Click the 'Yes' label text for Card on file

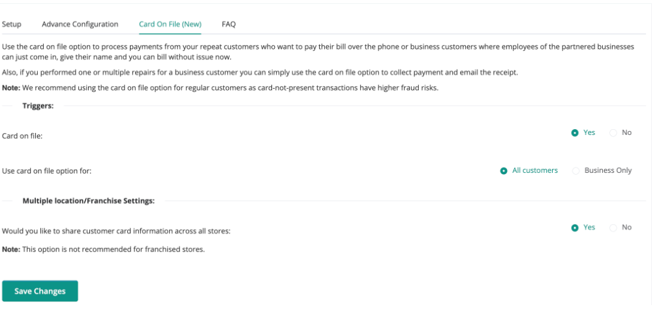[x=589, y=132]
